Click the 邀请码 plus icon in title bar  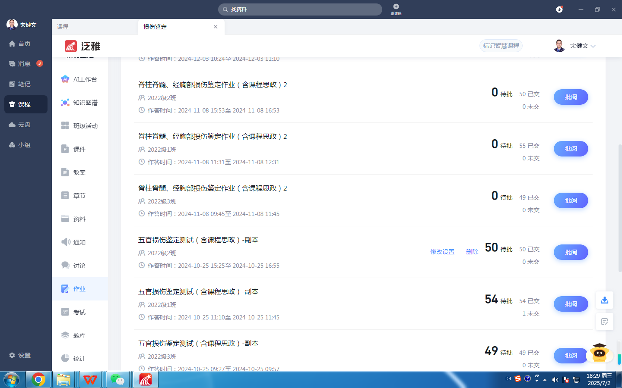396,6
